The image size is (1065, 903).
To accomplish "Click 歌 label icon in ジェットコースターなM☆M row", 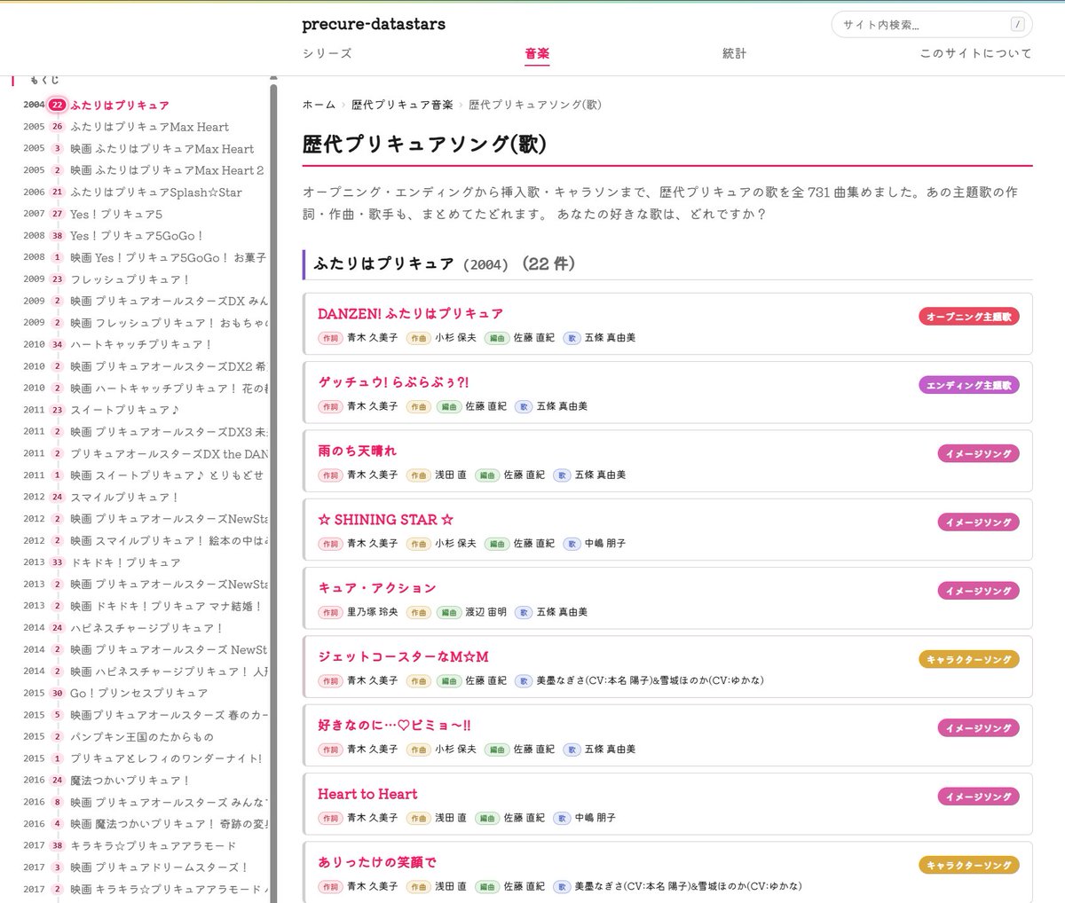I will tap(525, 681).
